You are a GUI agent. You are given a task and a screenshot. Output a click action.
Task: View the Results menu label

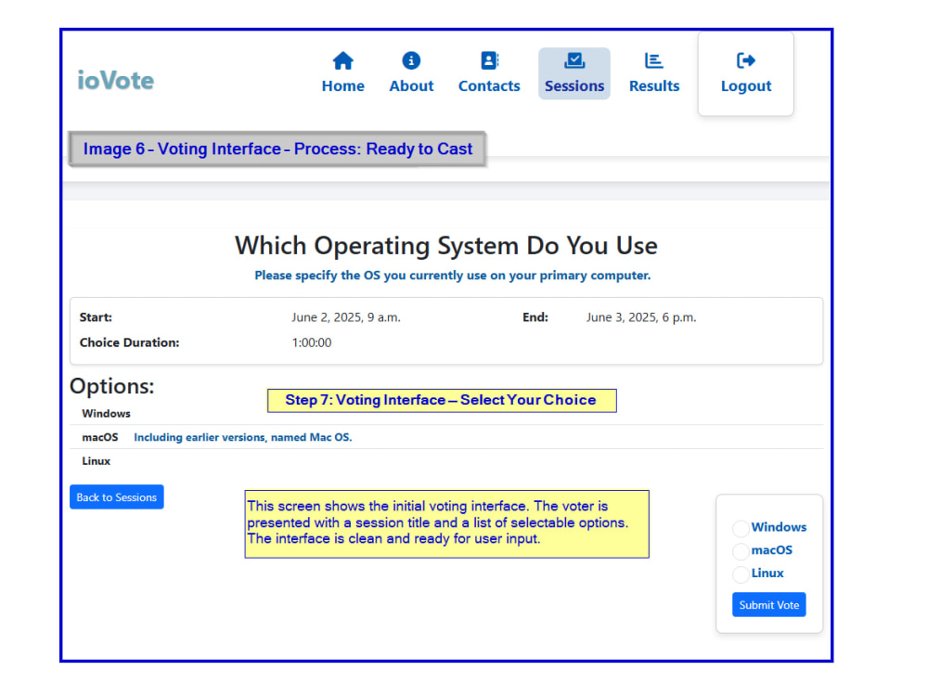point(654,86)
